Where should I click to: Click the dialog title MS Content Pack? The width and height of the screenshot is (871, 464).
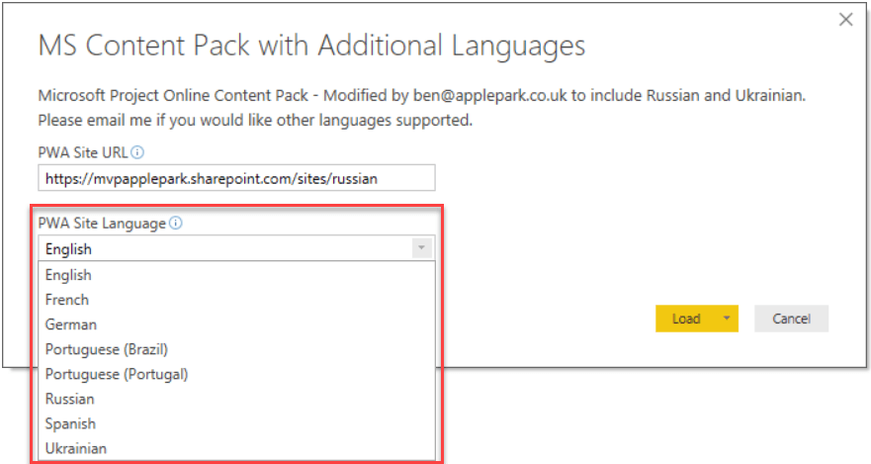click(311, 46)
